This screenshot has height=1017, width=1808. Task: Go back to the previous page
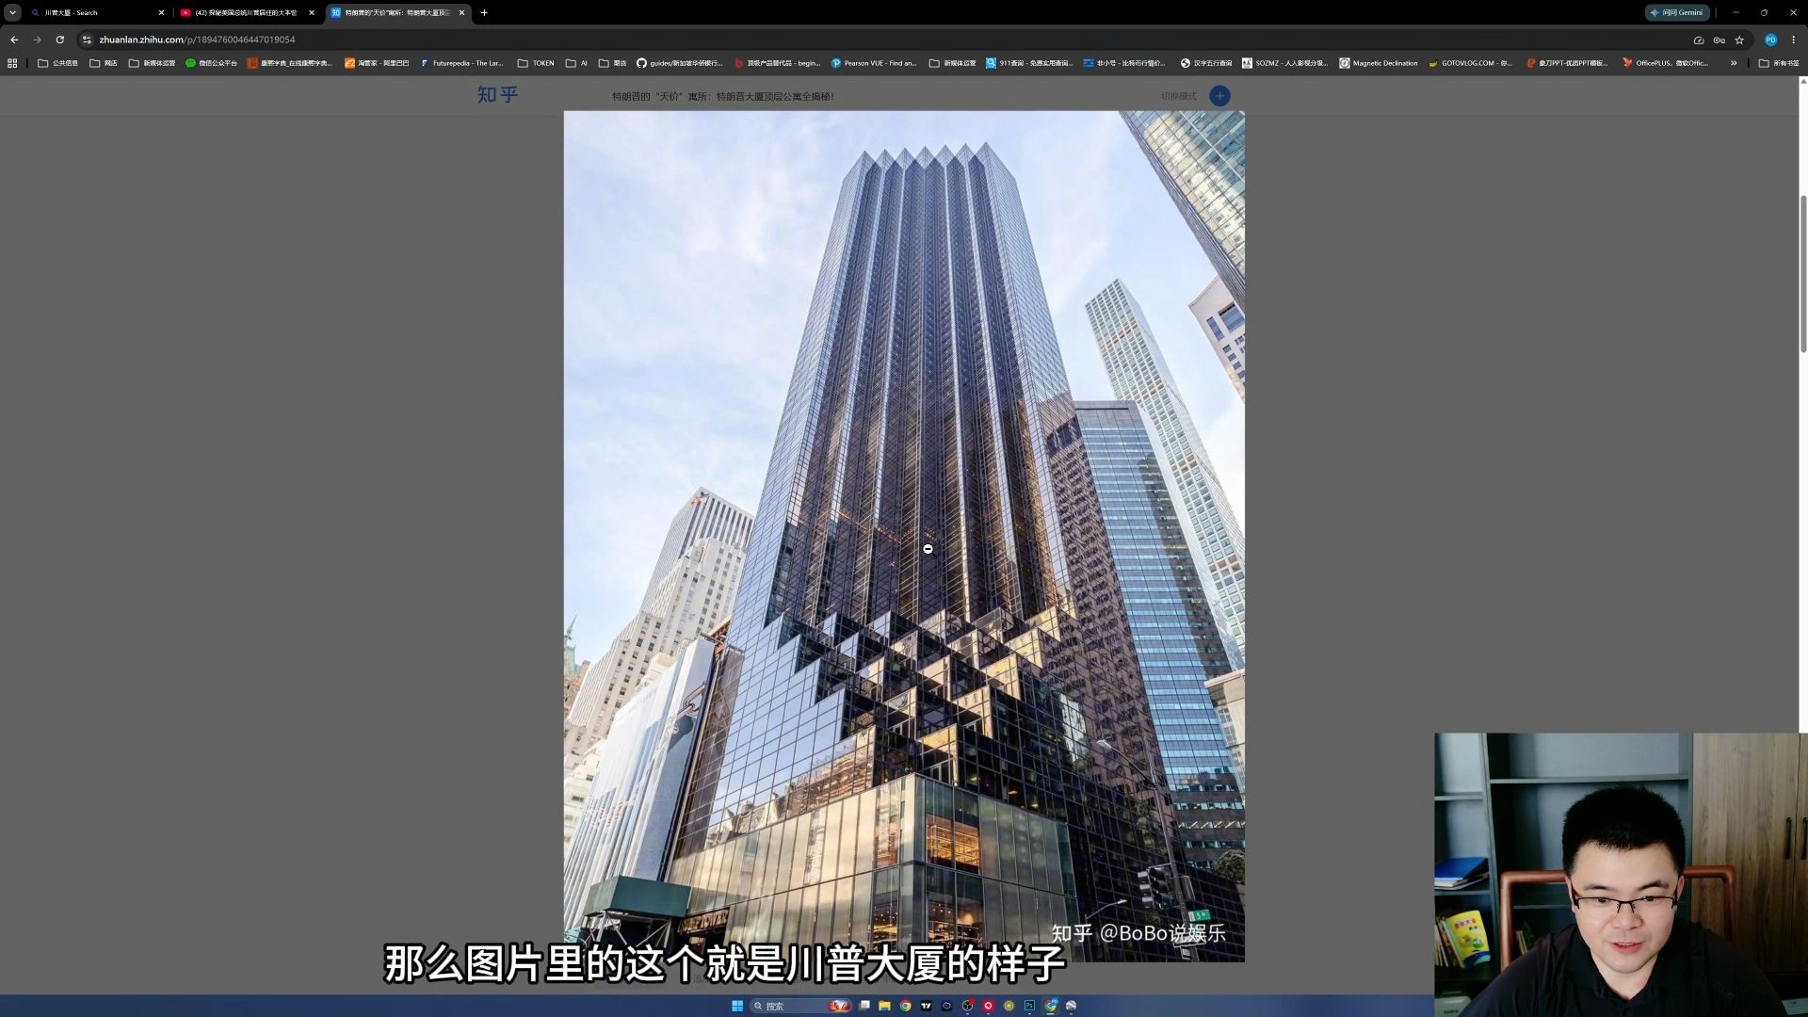14,40
